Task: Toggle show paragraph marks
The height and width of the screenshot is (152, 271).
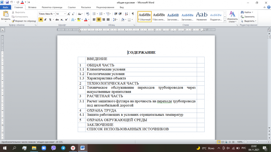Action: (x=133, y=14)
